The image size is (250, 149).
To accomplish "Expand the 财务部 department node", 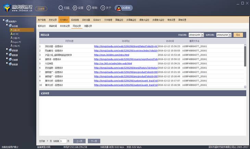I will pos(7,63).
